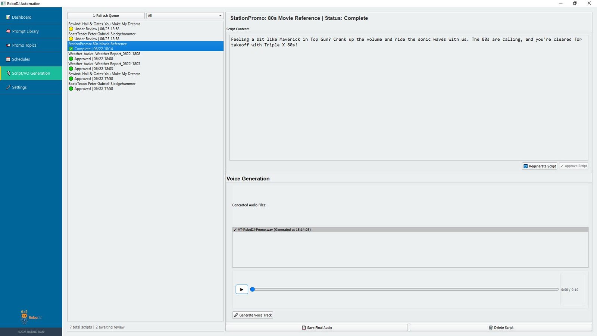Image resolution: width=597 pixels, height=336 pixels.
Task: Click the wrench icon beside Settings
Action: pyautogui.click(x=8, y=87)
